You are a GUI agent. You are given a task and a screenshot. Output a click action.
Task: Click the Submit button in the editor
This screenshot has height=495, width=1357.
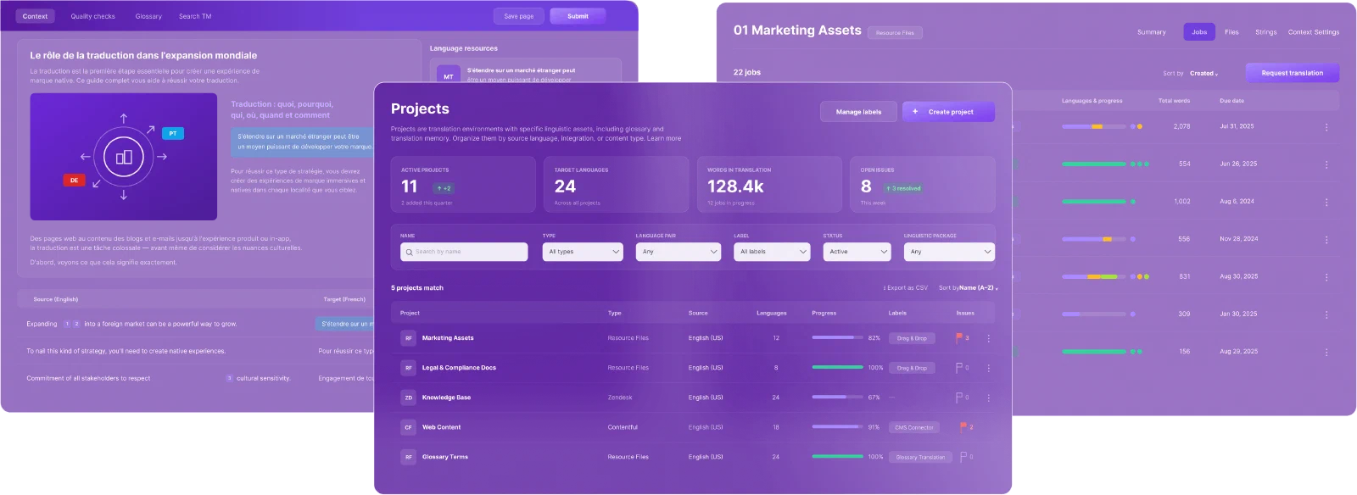click(578, 16)
